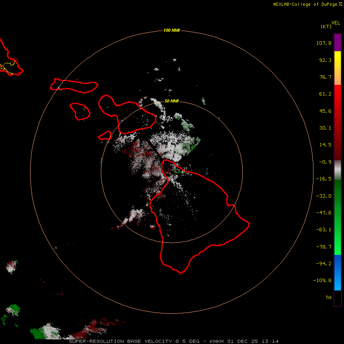Click the -0.9 velocity scale value
Screen dimensions: 344x344
click(x=325, y=162)
